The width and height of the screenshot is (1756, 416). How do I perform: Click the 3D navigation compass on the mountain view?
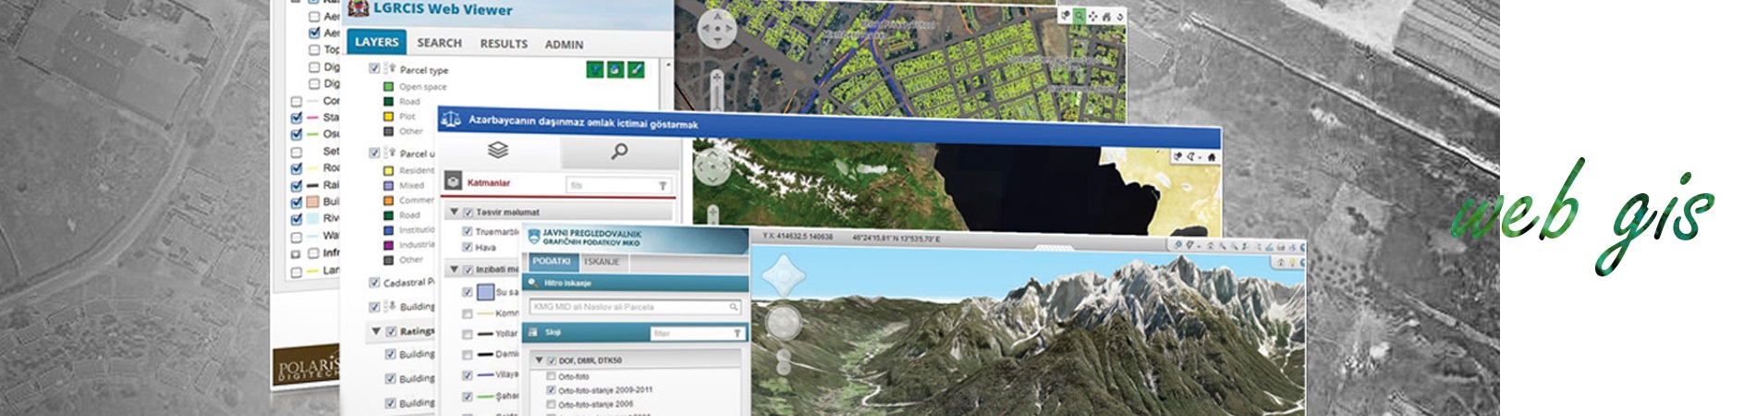click(785, 275)
